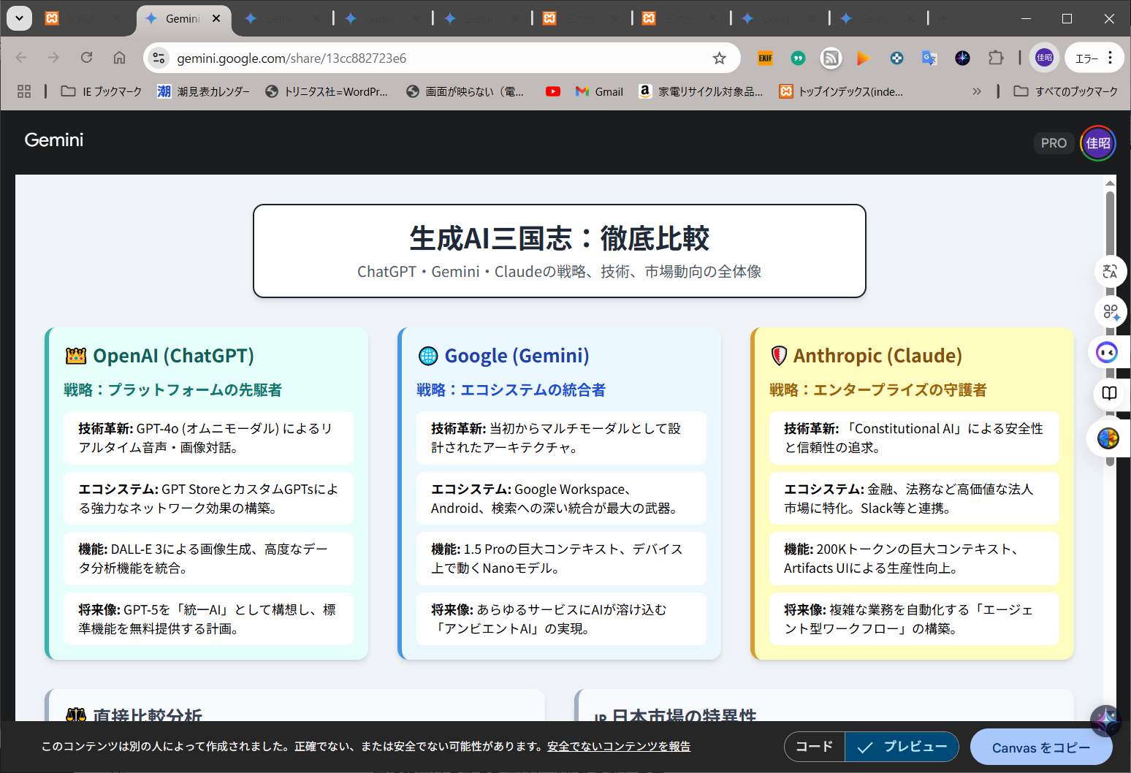Switch to the last Gemini tab
Image resolution: width=1131 pixels, height=773 pixels.
click(x=879, y=19)
